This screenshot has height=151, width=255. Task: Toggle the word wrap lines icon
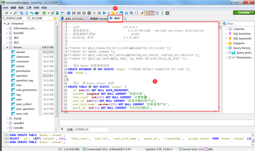point(157,13)
